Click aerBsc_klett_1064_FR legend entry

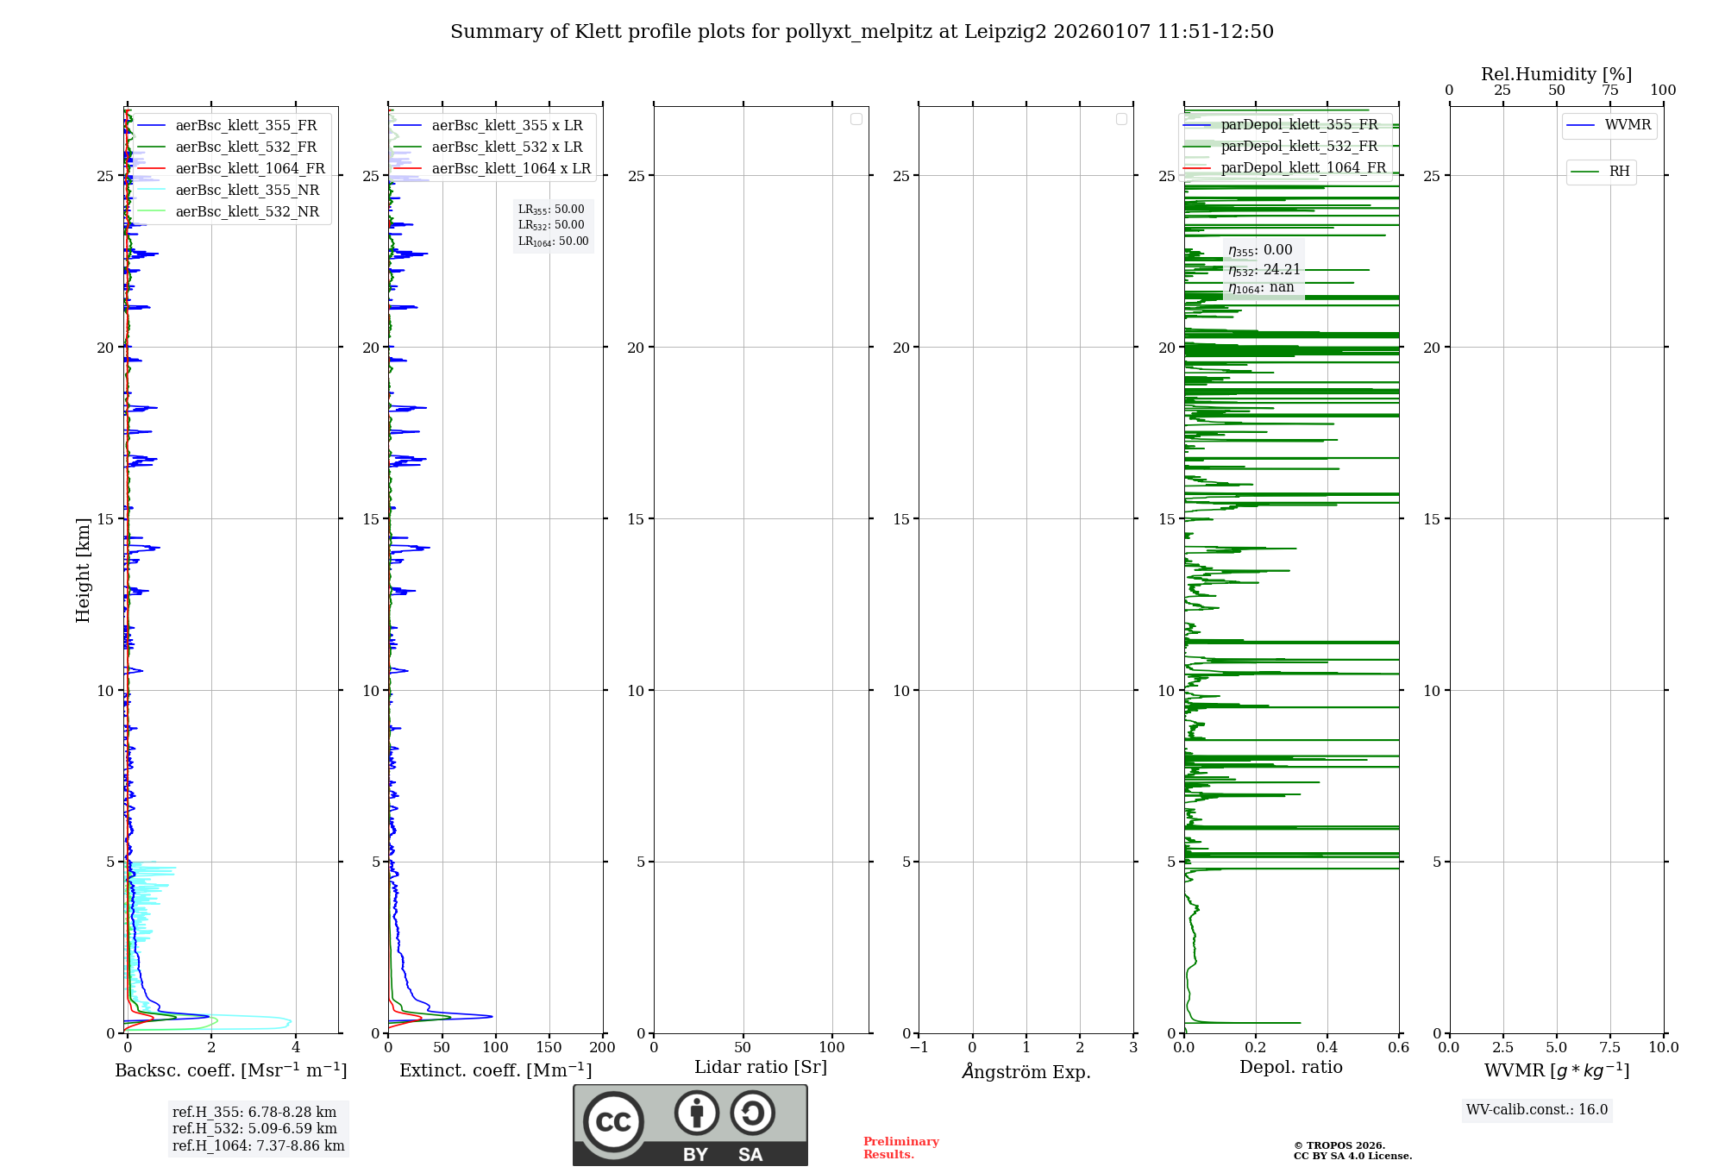(x=249, y=169)
